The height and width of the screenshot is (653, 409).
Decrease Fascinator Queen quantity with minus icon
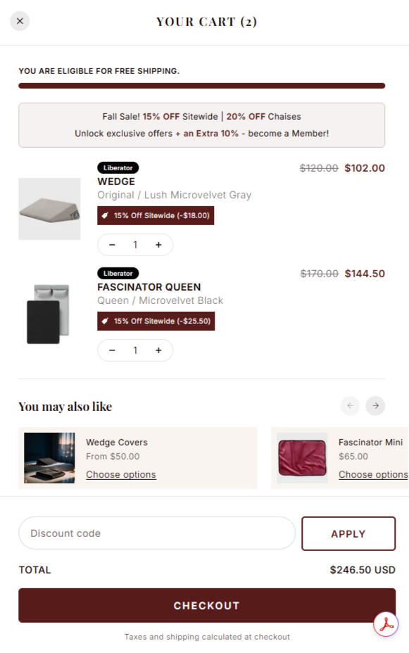112,350
